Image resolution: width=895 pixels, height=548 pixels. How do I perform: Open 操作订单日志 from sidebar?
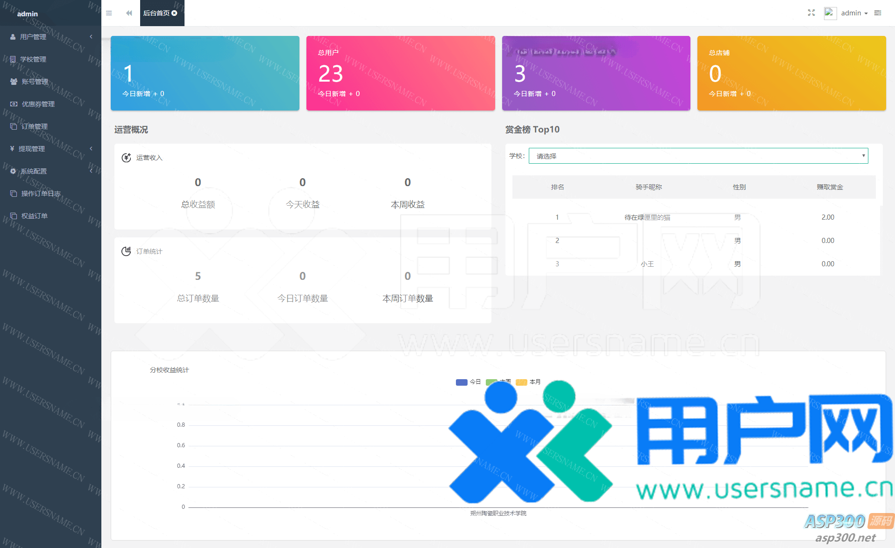pos(41,194)
